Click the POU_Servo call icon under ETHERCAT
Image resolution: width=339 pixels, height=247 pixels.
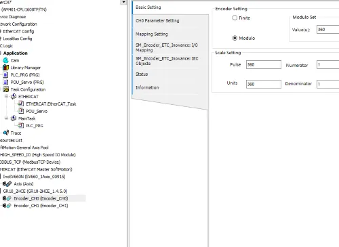tap(21, 111)
